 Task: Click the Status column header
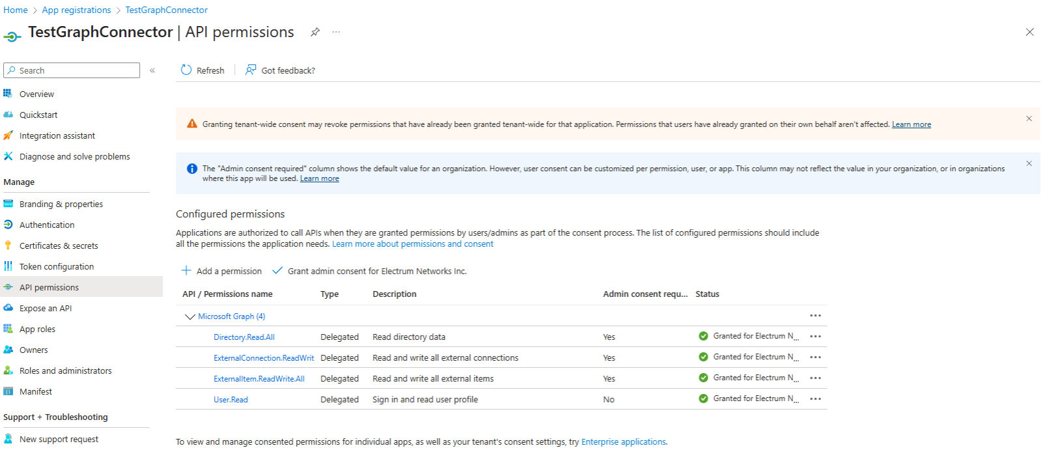pyautogui.click(x=707, y=294)
